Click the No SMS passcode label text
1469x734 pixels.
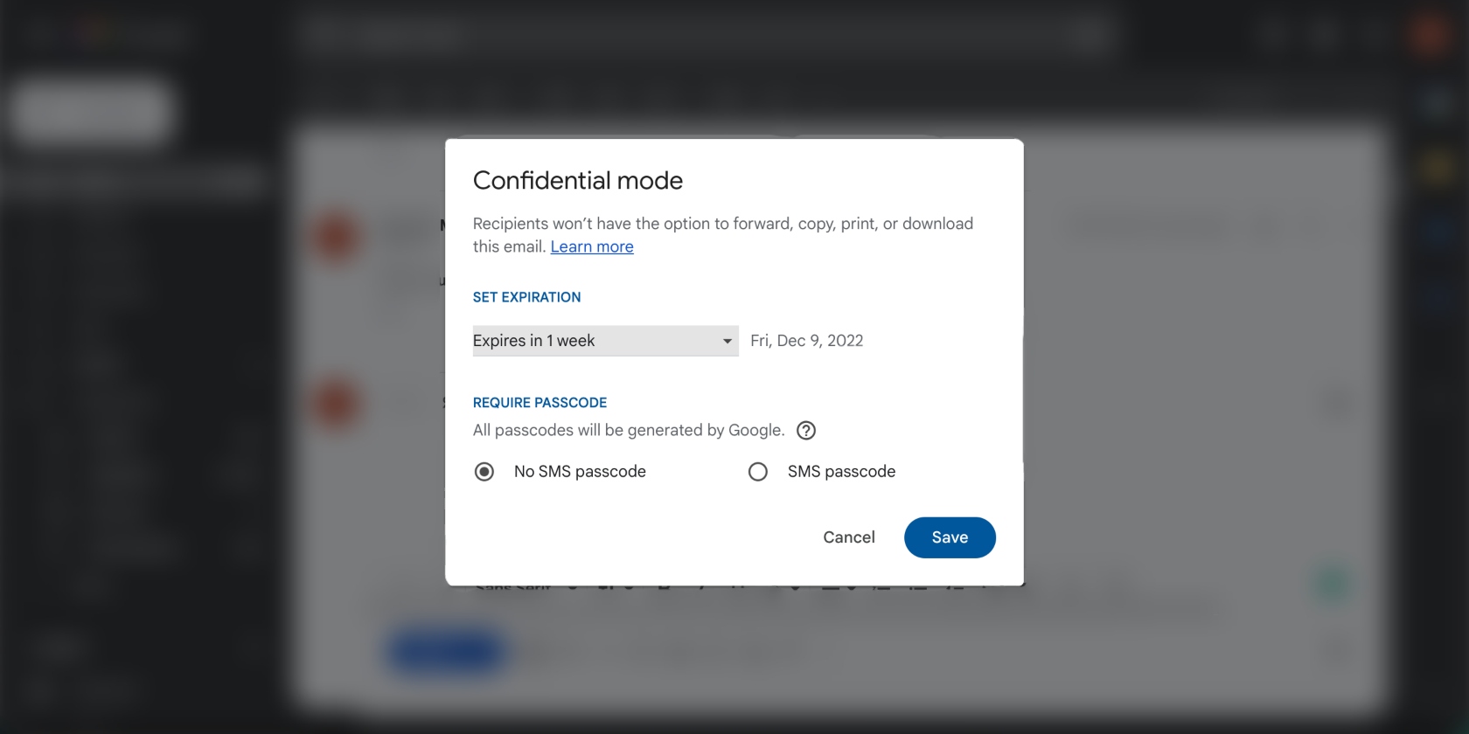[580, 472]
